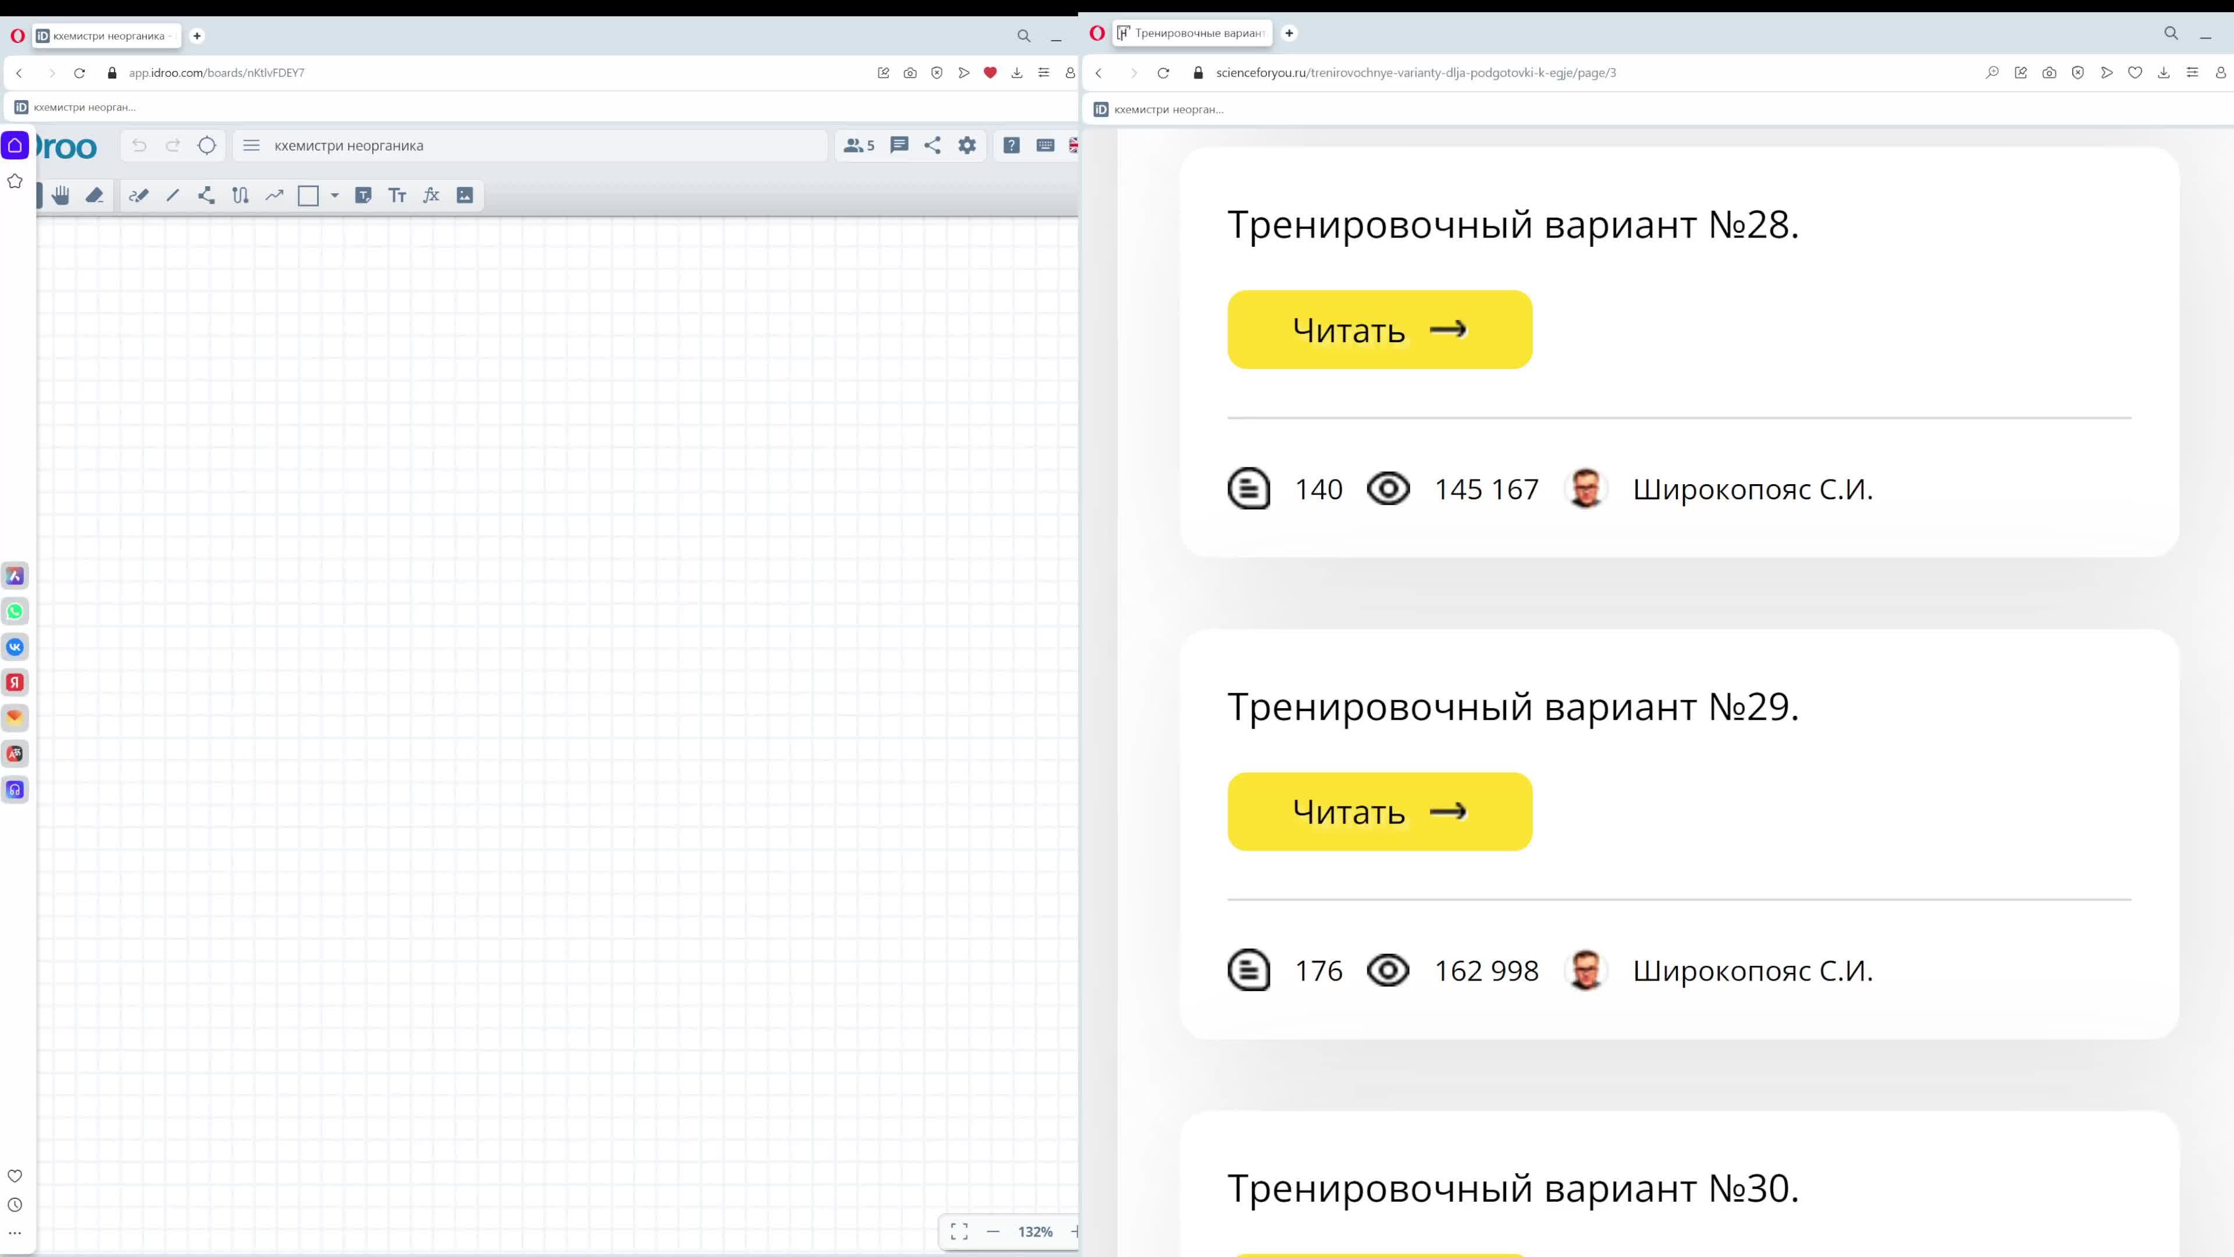
Task: Select the straight line tool
Action: click(x=173, y=195)
